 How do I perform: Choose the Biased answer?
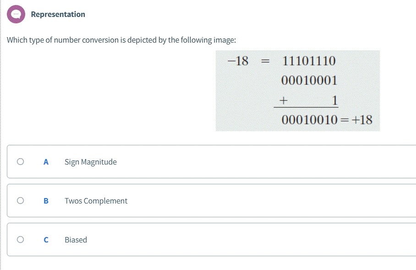click(76, 239)
